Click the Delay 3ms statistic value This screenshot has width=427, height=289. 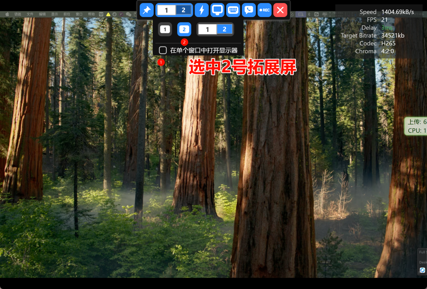pos(387,27)
